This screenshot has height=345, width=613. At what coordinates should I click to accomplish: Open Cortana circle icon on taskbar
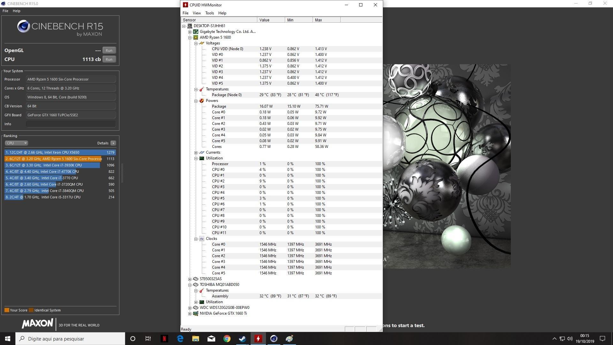click(x=133, y=339)
